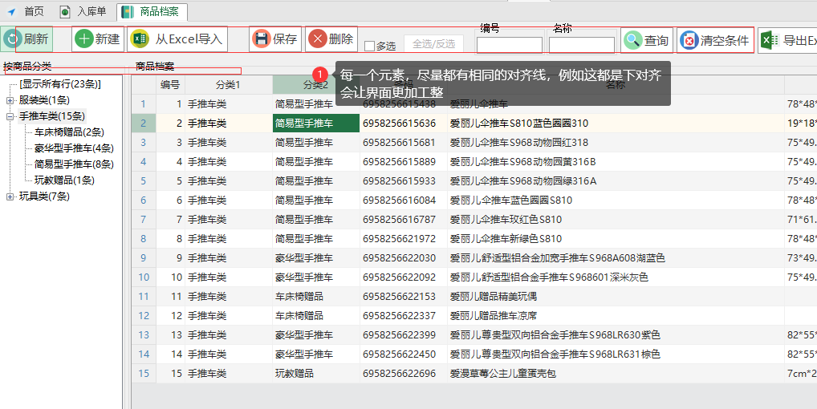Click the 入库单 tab document icon

point(65,11)
